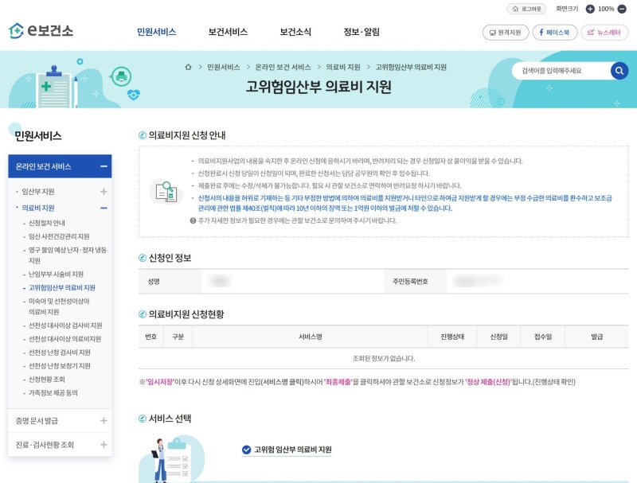
Task: Toggle 고위험 임산부 의료비 지원 checkbox
Action: click(246, 450)
